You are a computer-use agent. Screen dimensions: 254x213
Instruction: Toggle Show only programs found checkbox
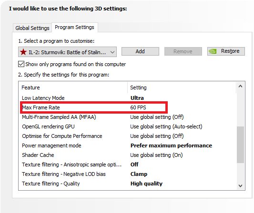click(21, 64)
